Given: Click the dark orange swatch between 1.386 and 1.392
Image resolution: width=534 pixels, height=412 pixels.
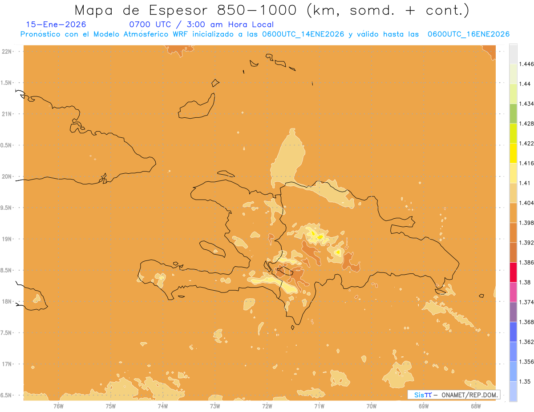Looking at the screenshot, I should coord(513,252).
